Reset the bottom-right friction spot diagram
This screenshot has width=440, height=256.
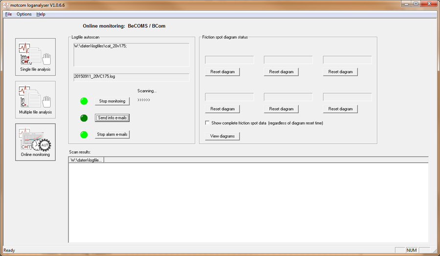click(x=340, y=109)
